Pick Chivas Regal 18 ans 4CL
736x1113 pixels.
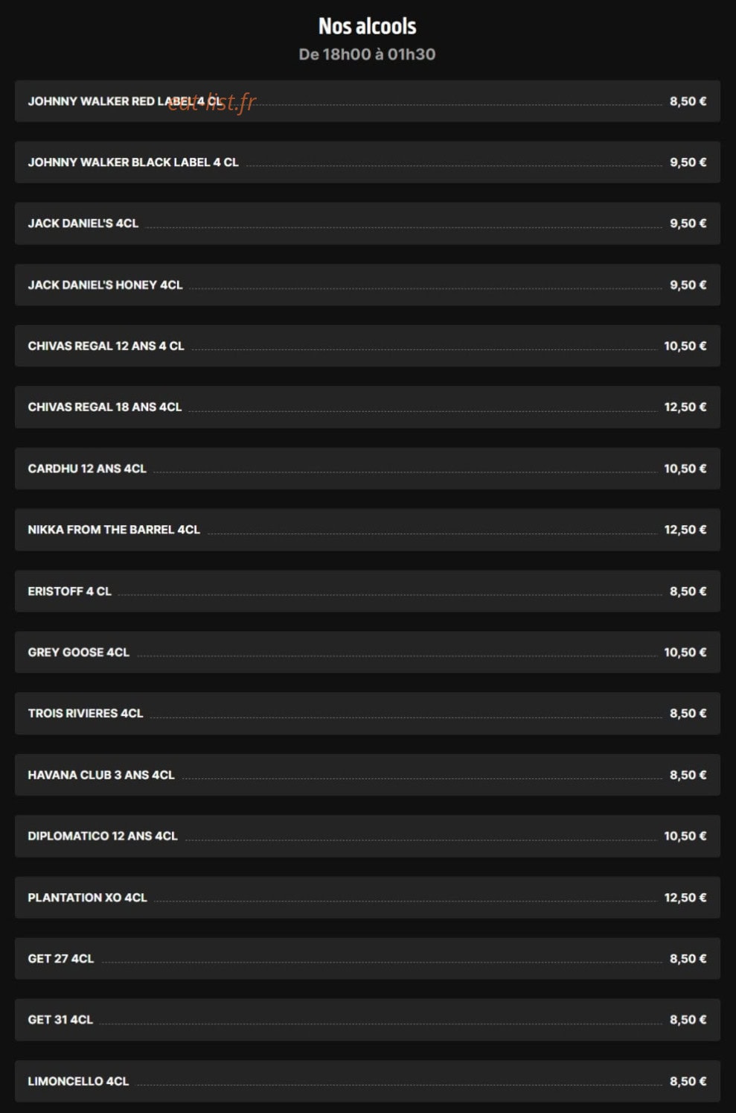coord(367,407)
